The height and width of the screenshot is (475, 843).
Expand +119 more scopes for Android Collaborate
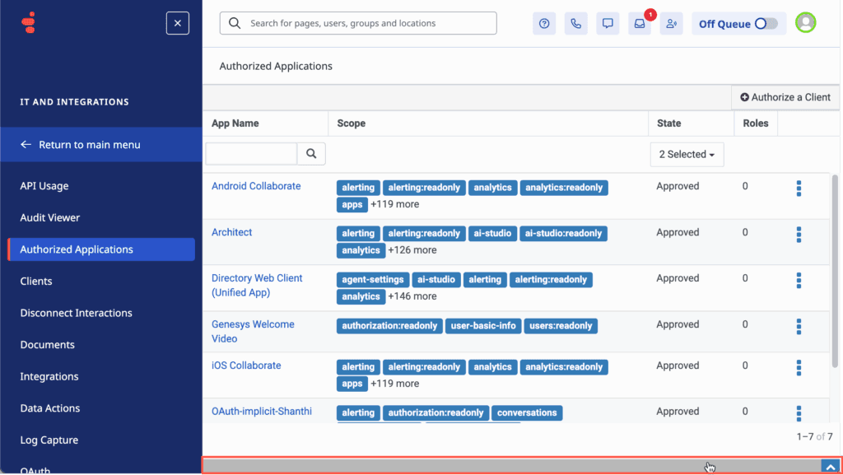click(394, 204)
